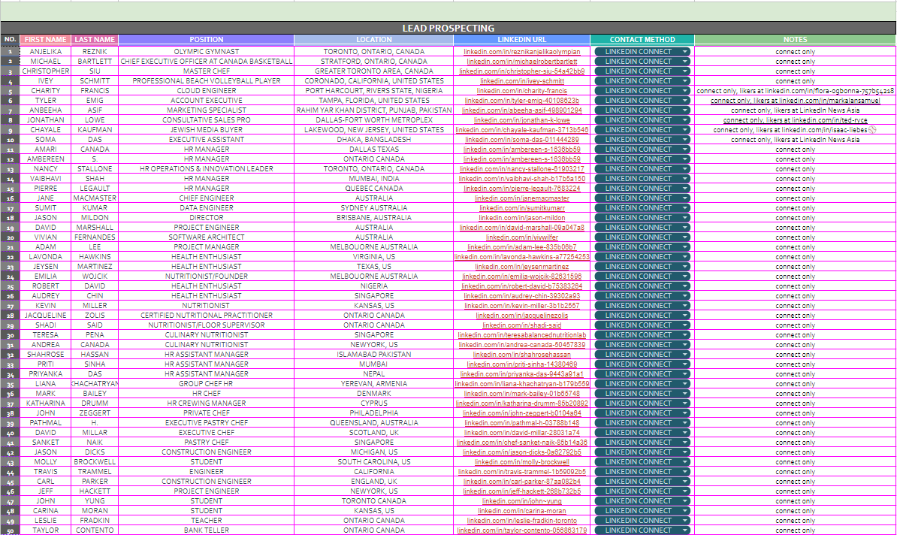Select the POSITION column header
The image size is (897, 535).
pos(207,39)
